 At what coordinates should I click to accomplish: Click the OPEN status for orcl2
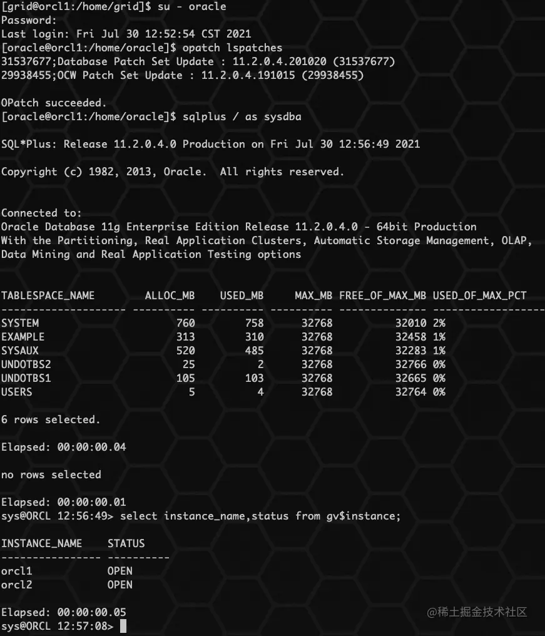(x=120, y=585)
